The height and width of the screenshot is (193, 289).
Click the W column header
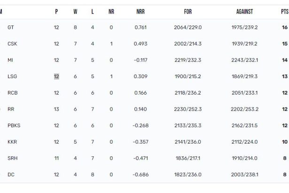tap(75, 12)
